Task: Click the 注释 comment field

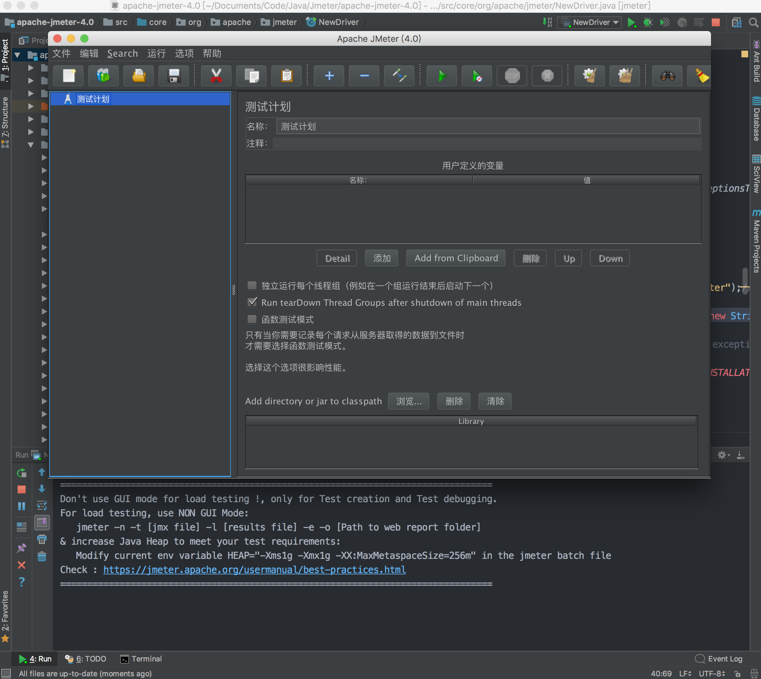Action: pos(486,143)
